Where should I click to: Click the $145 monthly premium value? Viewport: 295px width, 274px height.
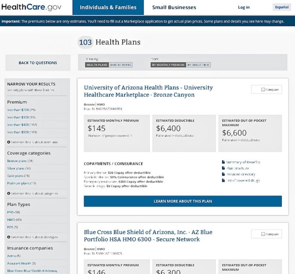[x=97, y=128]
